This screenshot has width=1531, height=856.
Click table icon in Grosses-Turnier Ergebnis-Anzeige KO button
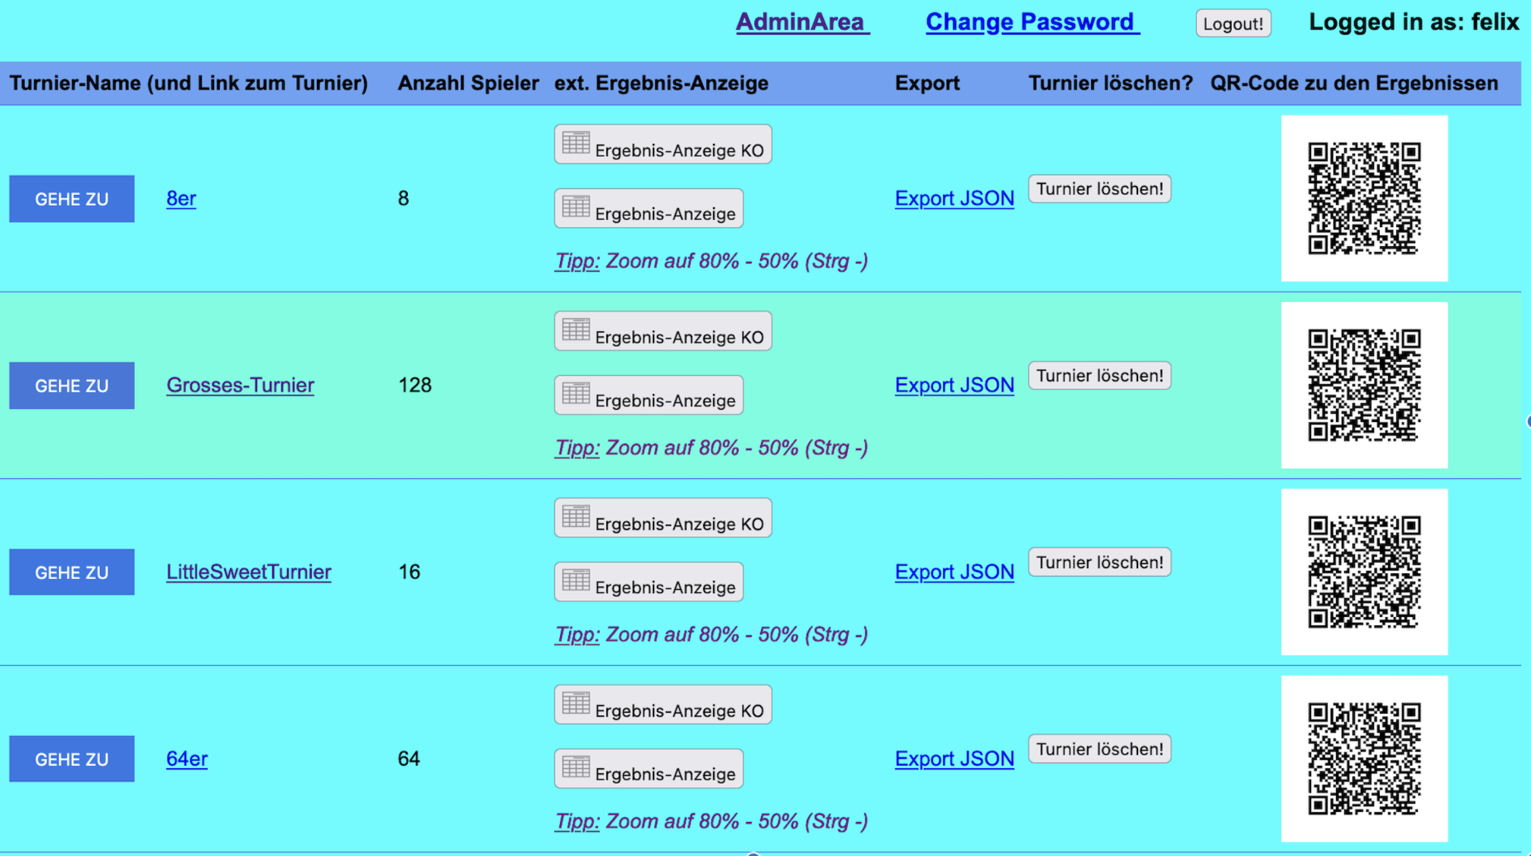[576, 329]
